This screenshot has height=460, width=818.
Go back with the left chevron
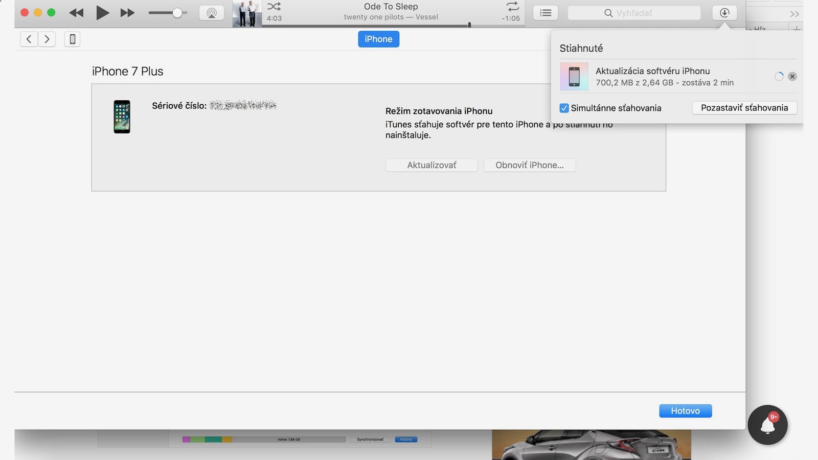click(29, 39)
